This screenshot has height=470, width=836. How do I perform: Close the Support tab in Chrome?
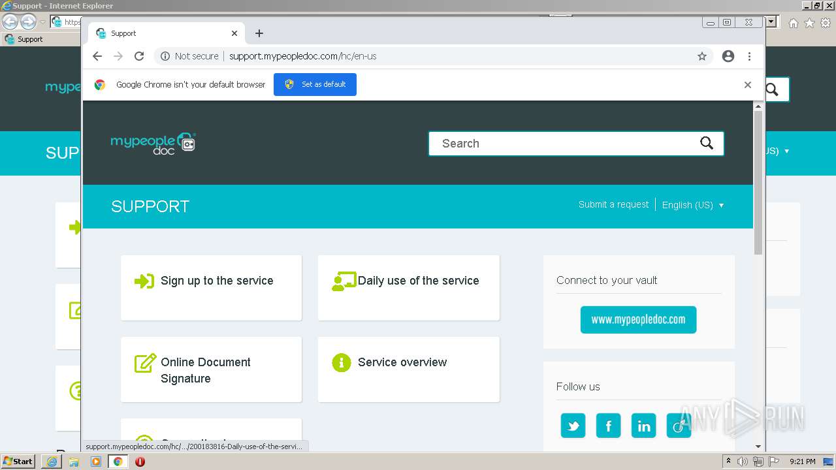pos(234,33)
